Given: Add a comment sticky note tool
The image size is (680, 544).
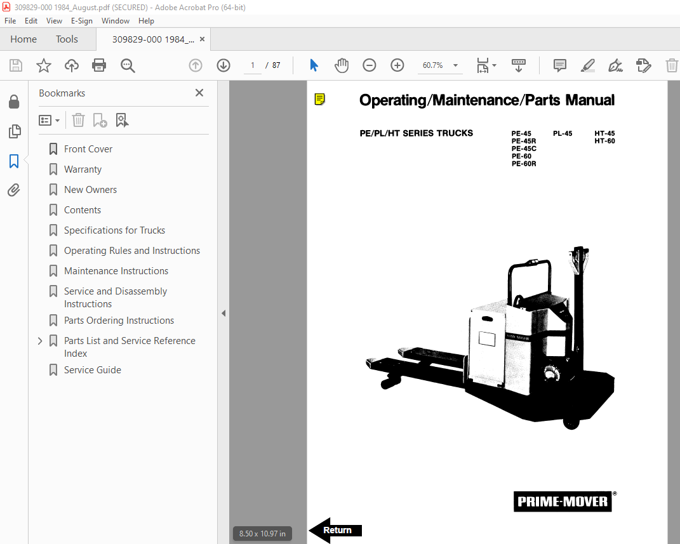Looking at the screenshot, I should tap(560, 65).
